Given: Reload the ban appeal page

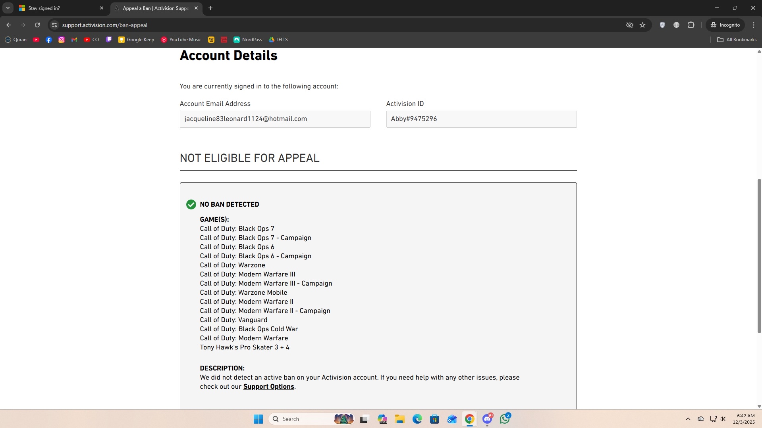Looking at the screenshot, I should 37,25.
